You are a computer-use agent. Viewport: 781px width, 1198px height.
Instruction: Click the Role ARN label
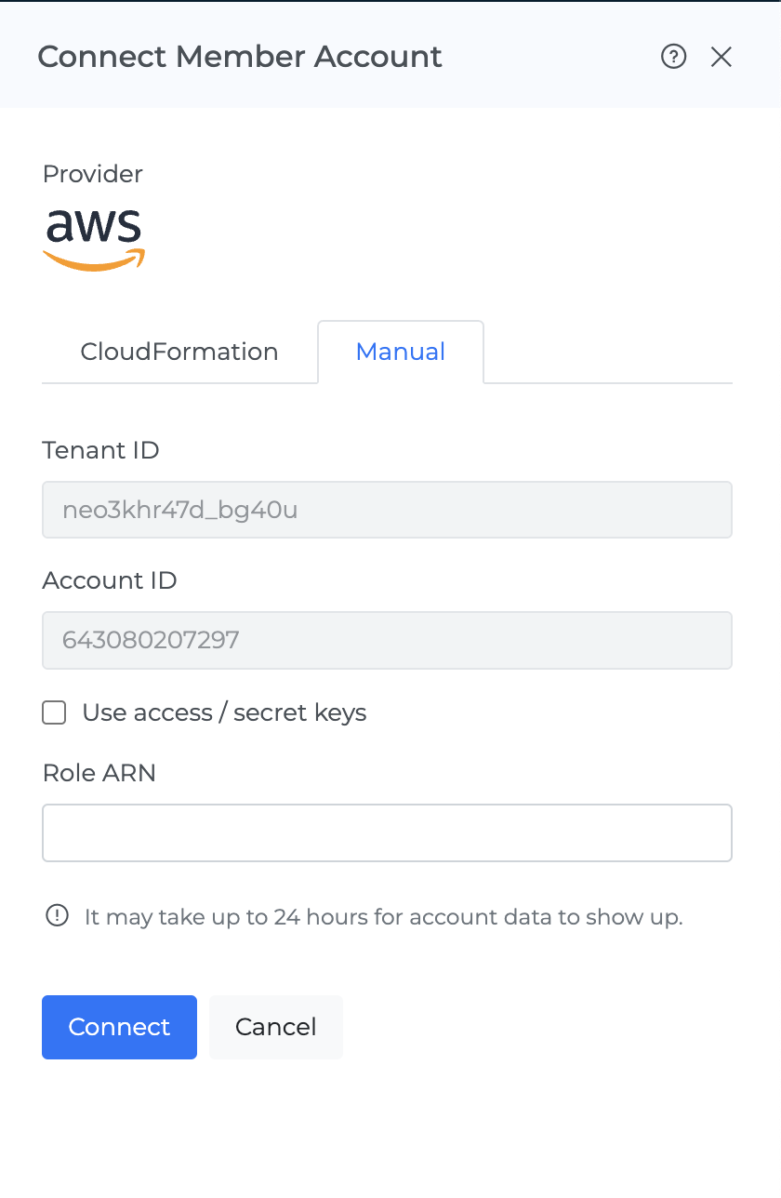(x=99, y=772)
